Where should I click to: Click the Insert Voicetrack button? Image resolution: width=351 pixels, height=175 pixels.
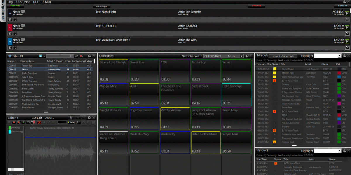283,56
